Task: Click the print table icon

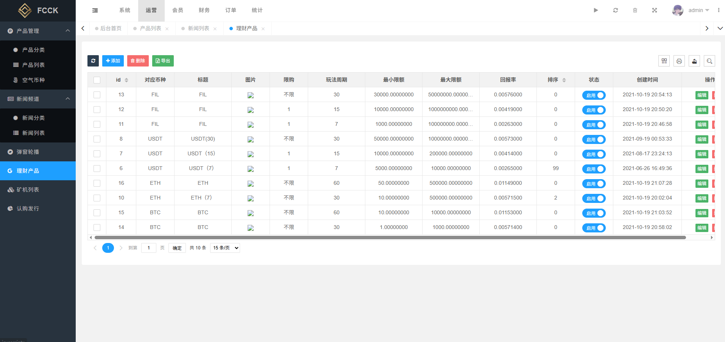Action: pyautogui.click(x=679, y=61)
